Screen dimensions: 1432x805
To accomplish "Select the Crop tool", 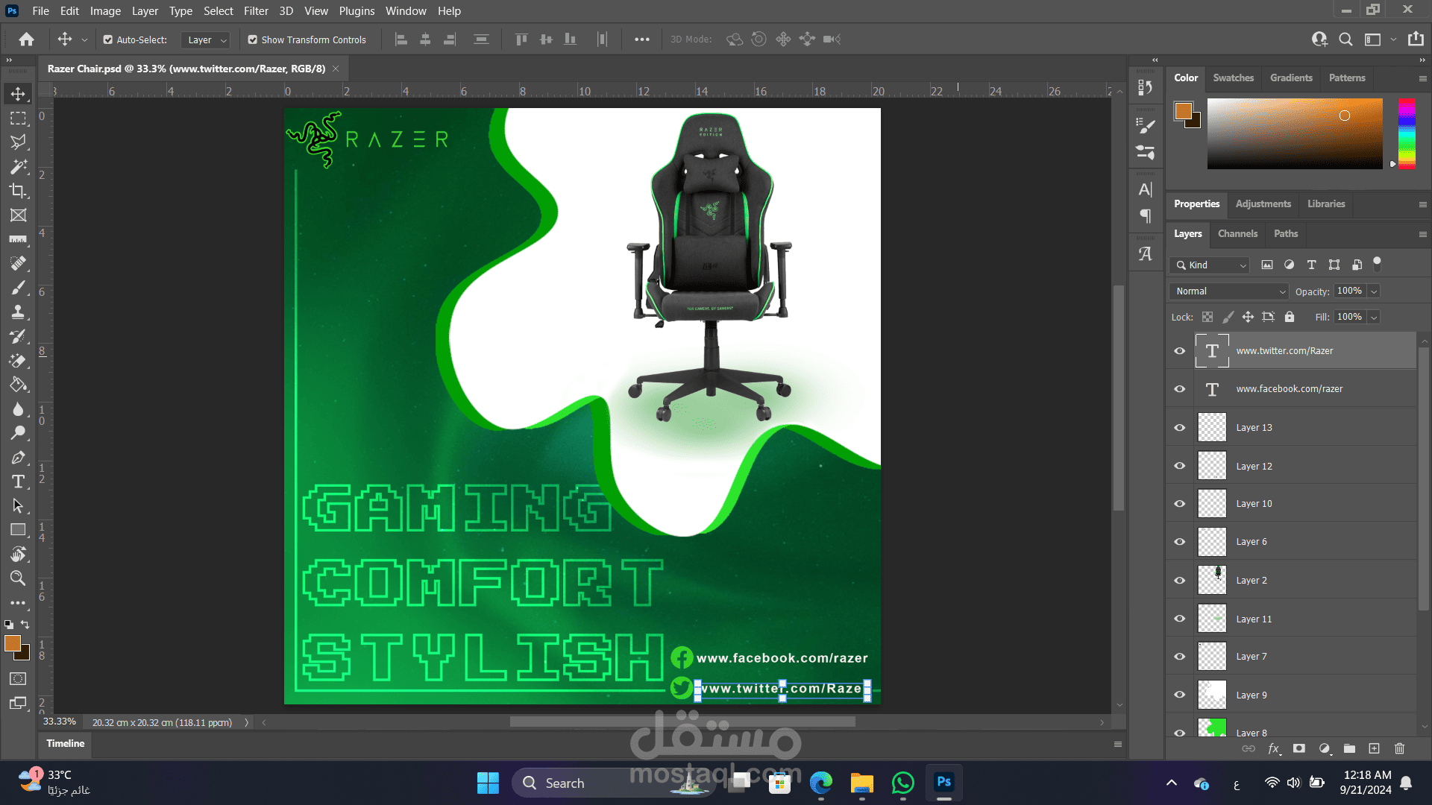I will [x=19, y=191].
